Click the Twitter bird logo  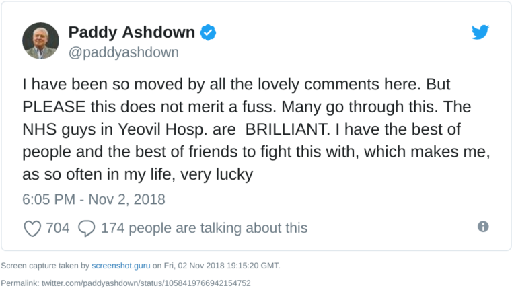tap(480, 32)
